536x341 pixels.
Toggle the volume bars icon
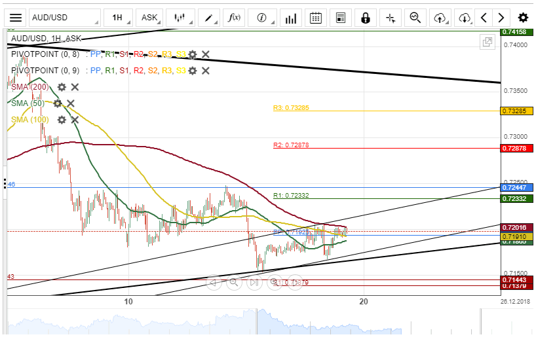[x=291, y=18]
